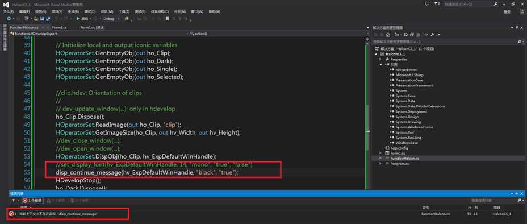Toggle Show All Files in Solution Explorer
Screen dimensions: 527x224
(418, 35)
